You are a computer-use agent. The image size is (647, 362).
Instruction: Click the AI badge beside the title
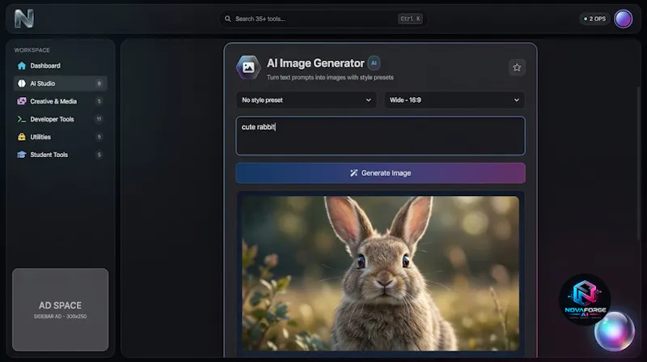click(x=374, y=63)
